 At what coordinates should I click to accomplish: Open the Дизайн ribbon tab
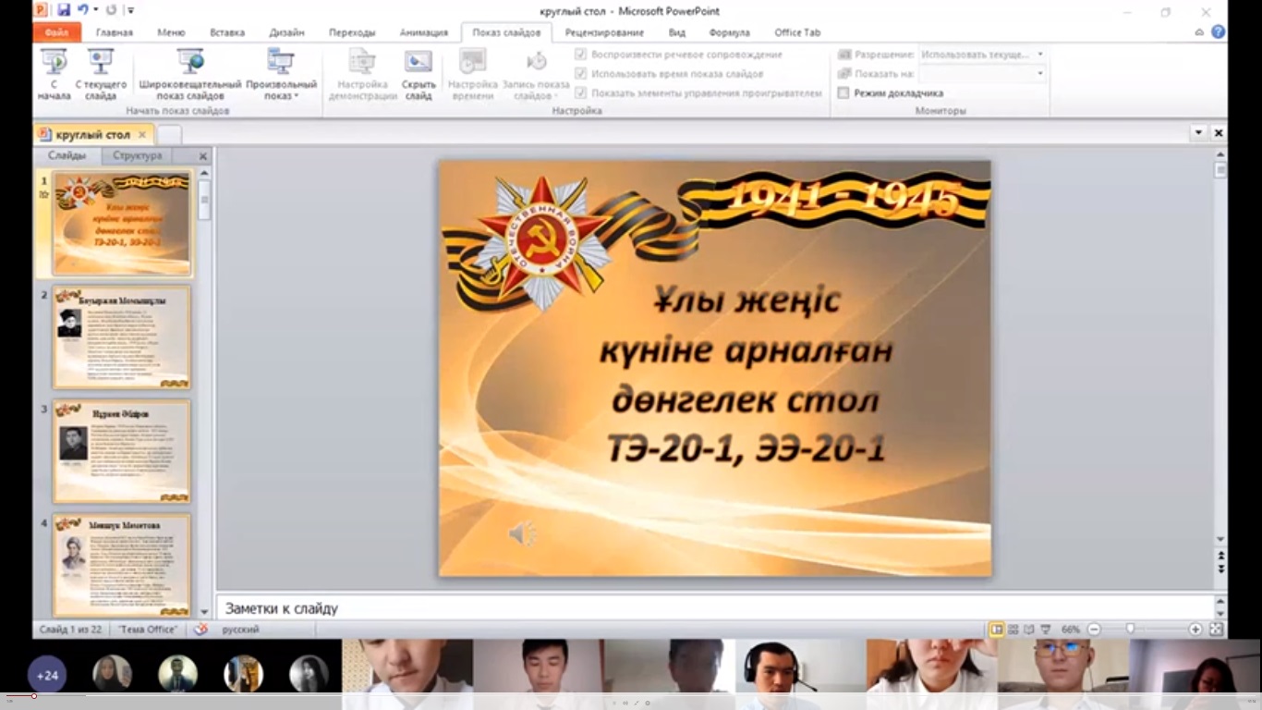tap(286, 32)
